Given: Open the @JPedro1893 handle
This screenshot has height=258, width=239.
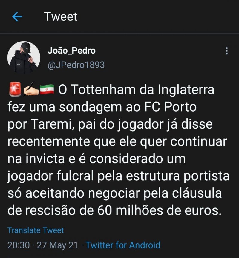Looking at the screenshot, I should [76, 65].
